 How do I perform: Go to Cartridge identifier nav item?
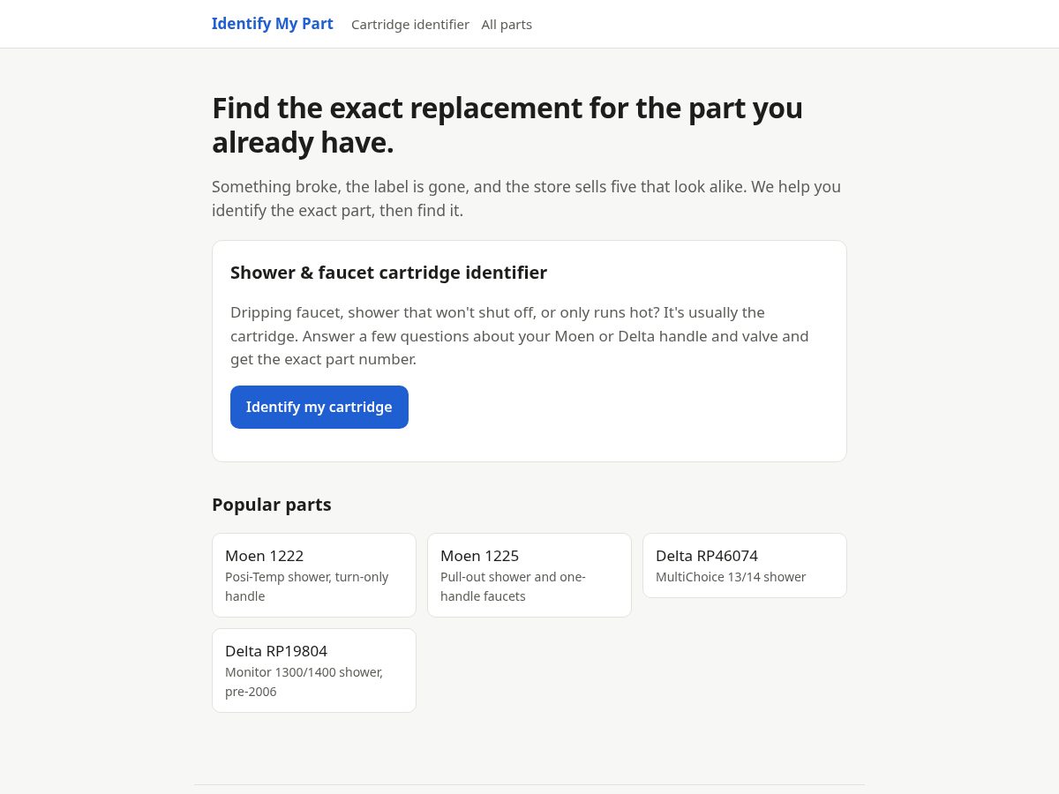pyautogui.click(x=410, y=25)
